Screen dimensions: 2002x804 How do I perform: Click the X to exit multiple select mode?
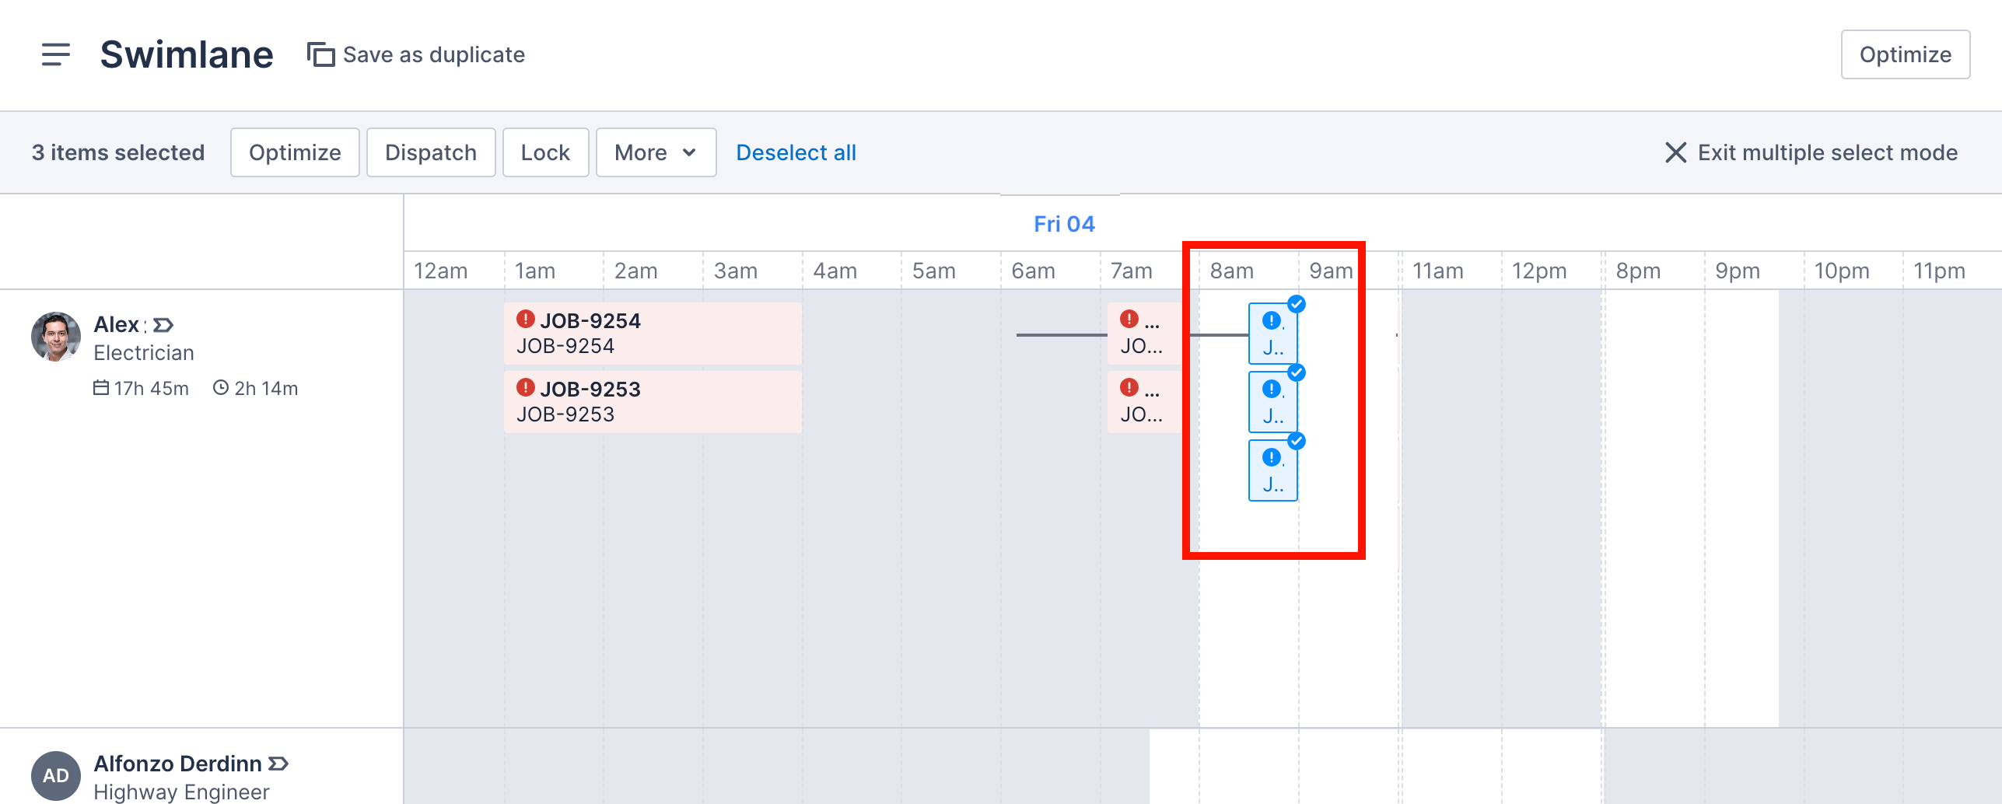click(x=1676, y=152)
